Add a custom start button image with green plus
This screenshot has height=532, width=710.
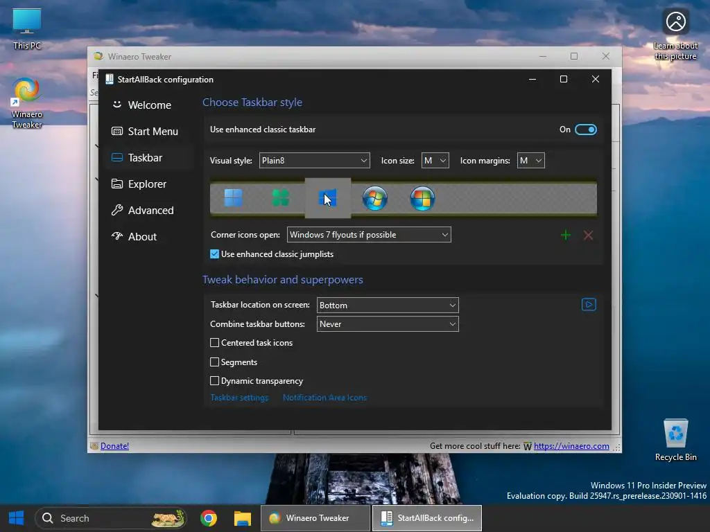tap(566, 236)
